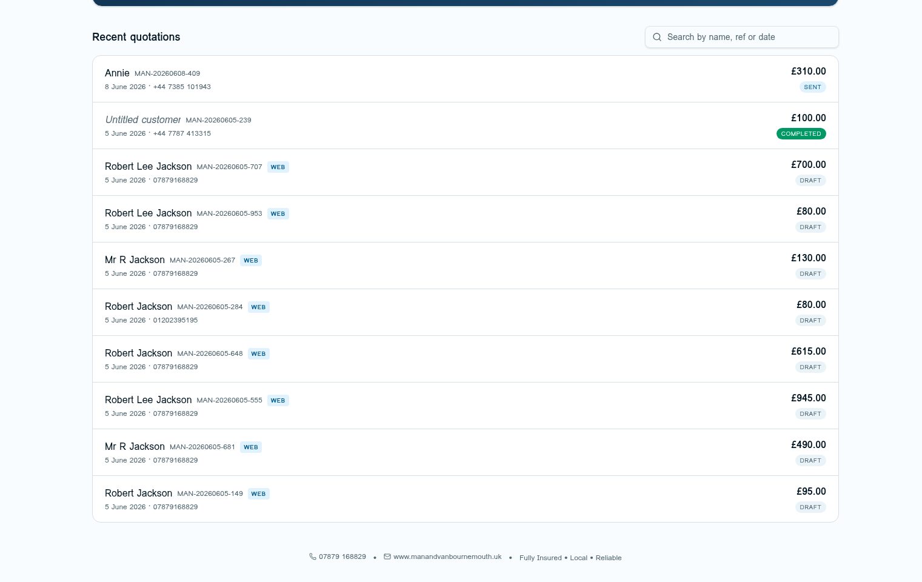Click phone number +44 7385 101943
This screenshot has width=922, height=582.
tap(182, 87)
